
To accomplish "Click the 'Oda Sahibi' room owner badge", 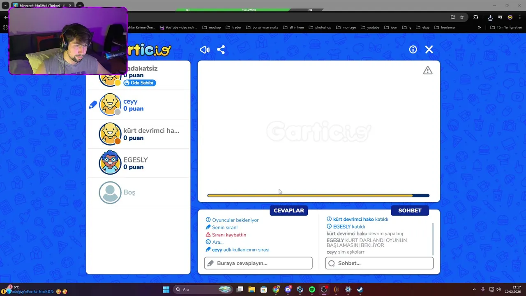I will click(140, 83).
